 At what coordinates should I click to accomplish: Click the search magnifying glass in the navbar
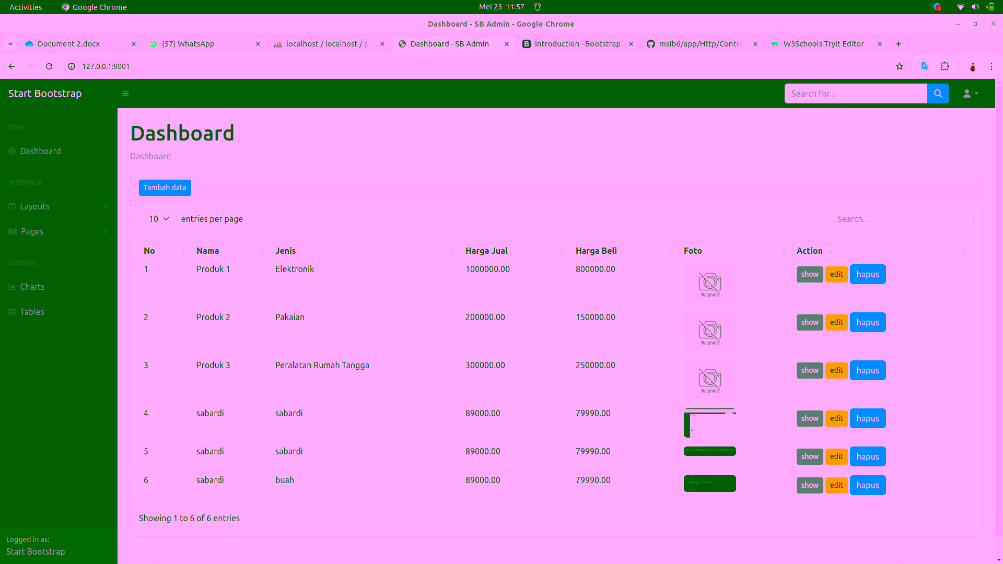938,93
